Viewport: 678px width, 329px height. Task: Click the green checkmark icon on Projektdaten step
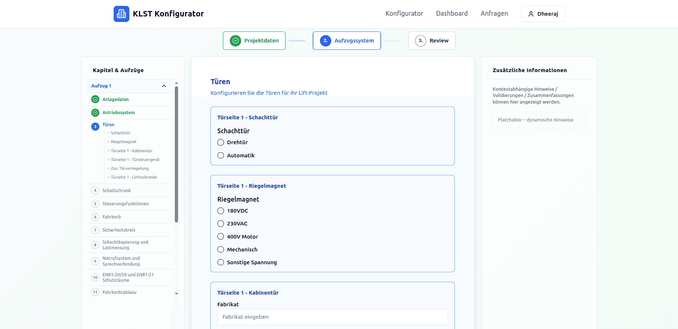tap(235, 41)
